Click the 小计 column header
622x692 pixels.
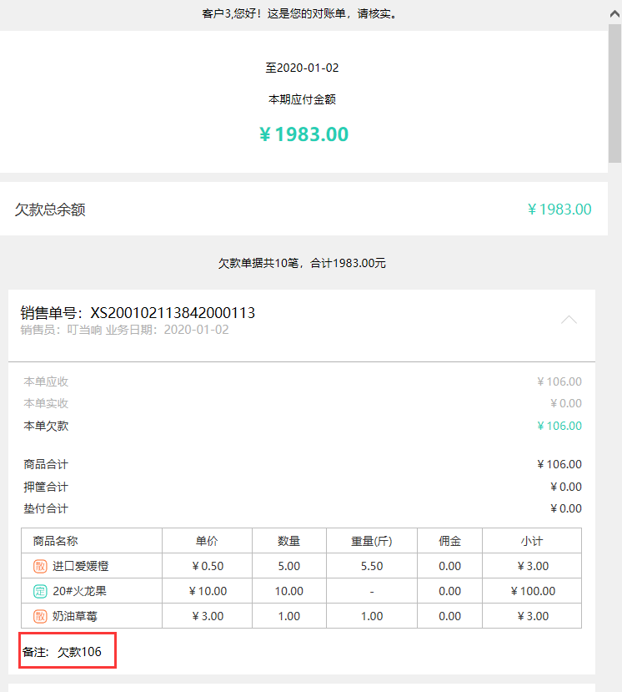click(x=531, y=541)
